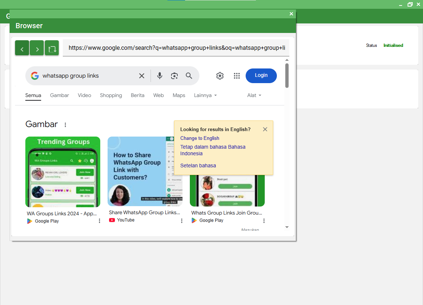Submit search with magnifying glass icon
The image size is (423, 305).
pyautogui.click(x=189, y=76)
